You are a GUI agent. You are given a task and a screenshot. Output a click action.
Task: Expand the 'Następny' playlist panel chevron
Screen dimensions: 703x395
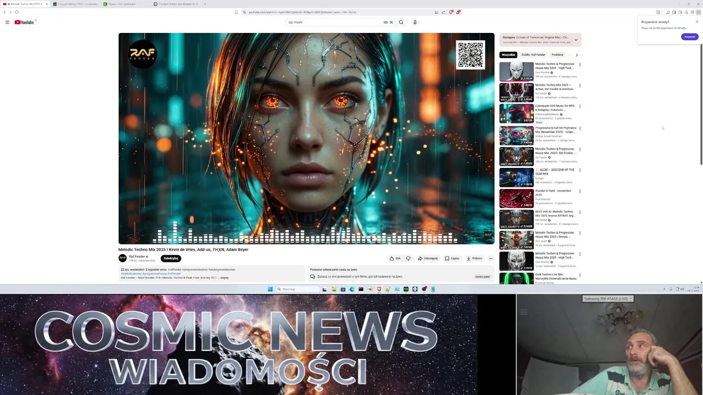pyautogui.click(x=576, y=40)
